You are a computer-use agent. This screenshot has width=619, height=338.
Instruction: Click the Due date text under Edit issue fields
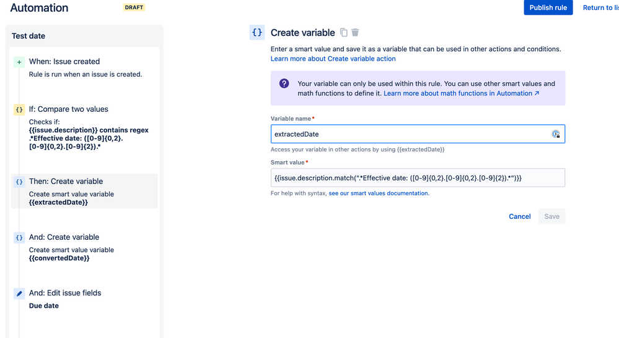[x=44, y=306]
